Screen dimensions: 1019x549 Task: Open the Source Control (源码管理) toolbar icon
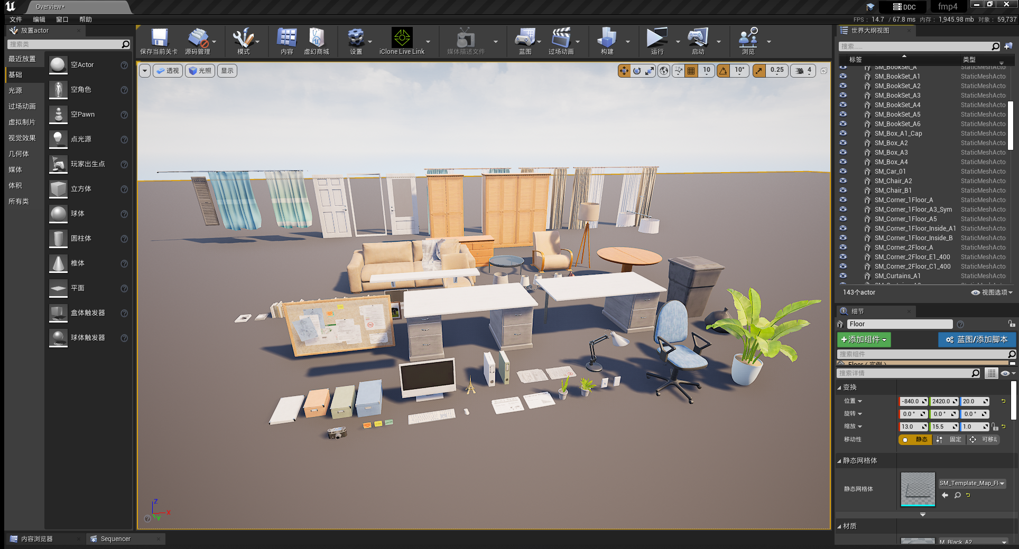coord(198,39)
